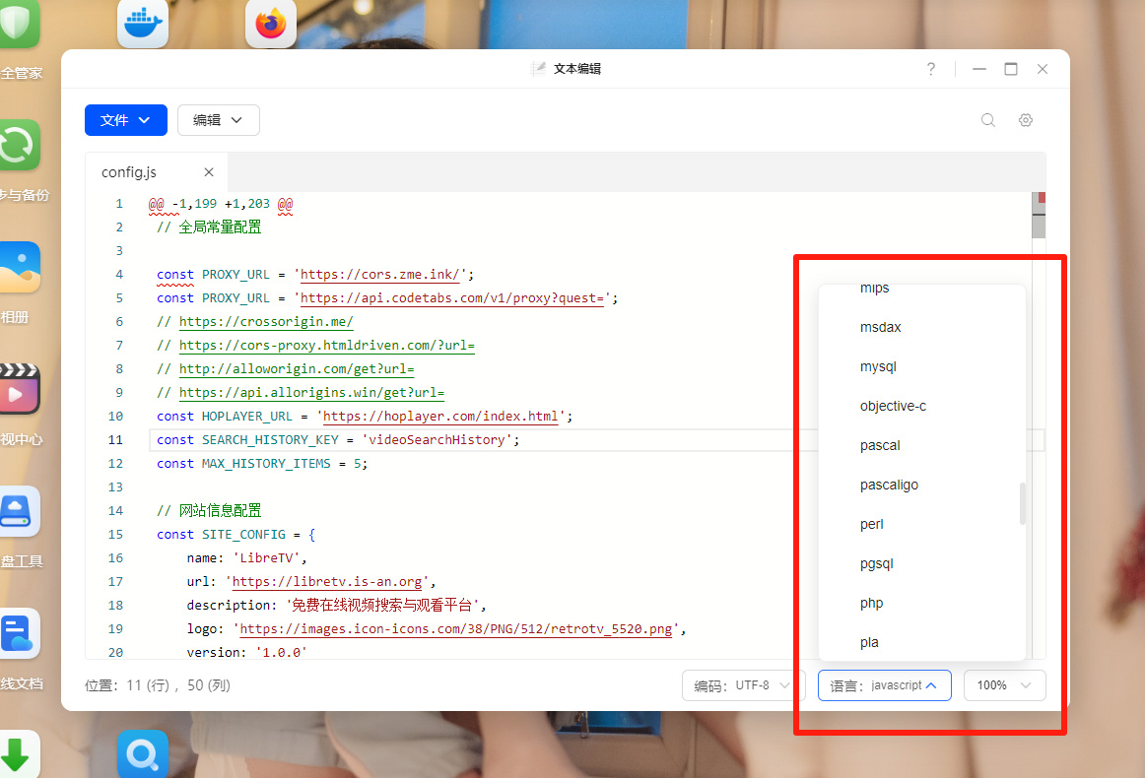Open the online documents desktop icon
This screenshot has width=1145, height=778.
tap(18, 633)
